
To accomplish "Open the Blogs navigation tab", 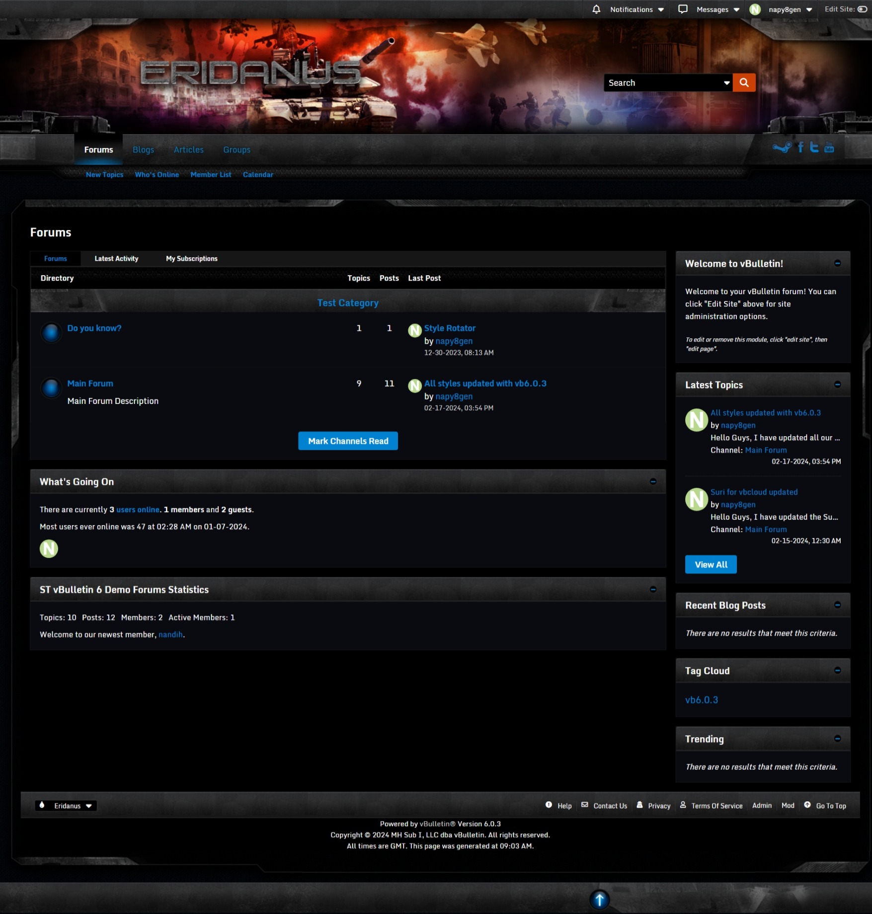I will click(143, 150).
